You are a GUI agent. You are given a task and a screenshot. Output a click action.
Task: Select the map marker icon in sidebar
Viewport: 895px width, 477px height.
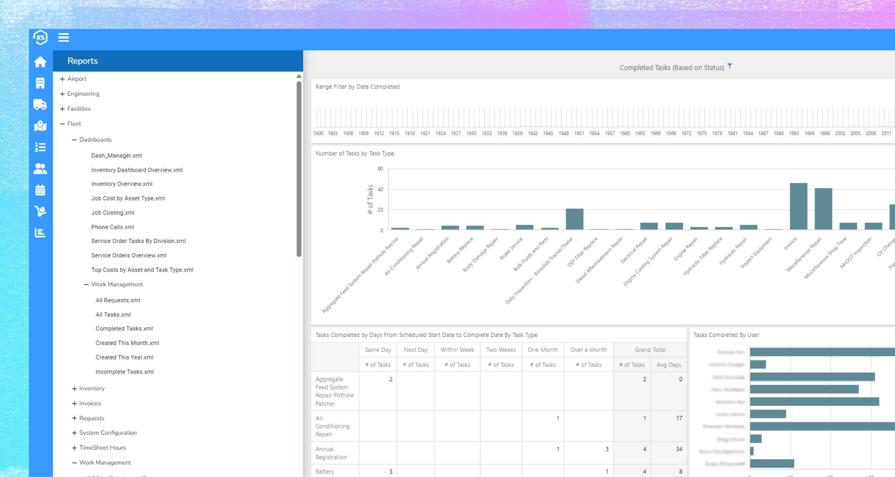coord(40,126)
